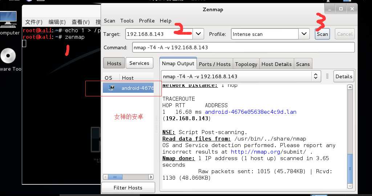Viewport: 372px width, 196px height.
Task: Open the 文件(F) menu in the terminal
Action: pos(34,22)
